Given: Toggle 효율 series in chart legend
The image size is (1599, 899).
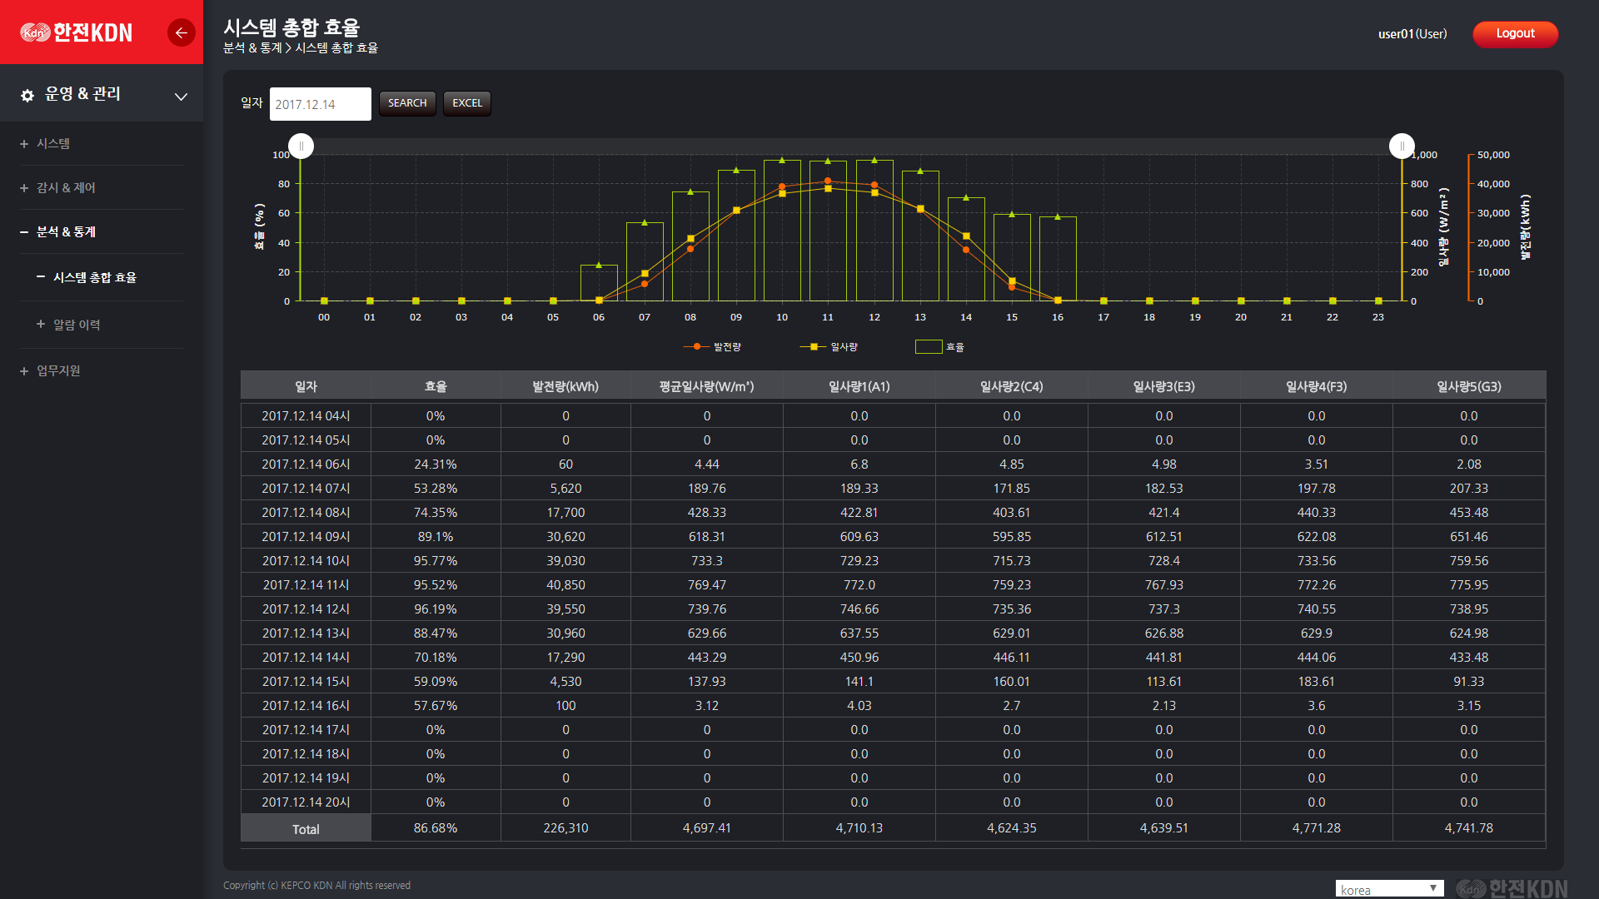Looking at the screenshot, I should [x=939, y=346].
